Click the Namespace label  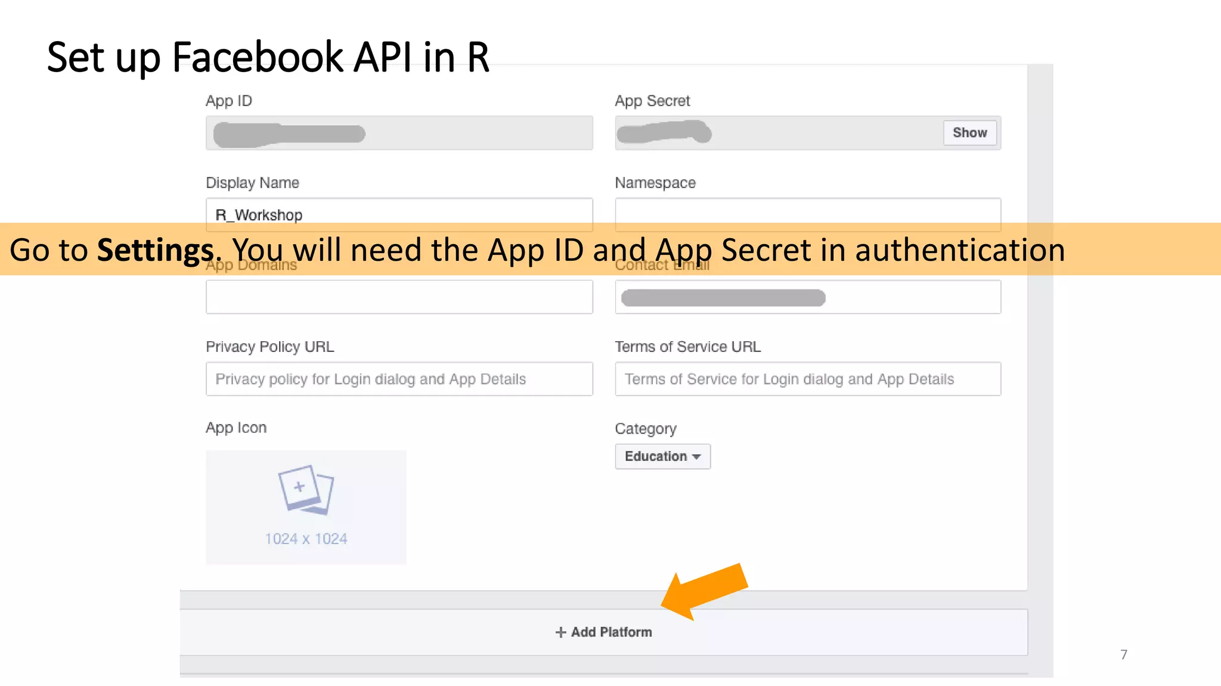(x=655, y=183)
